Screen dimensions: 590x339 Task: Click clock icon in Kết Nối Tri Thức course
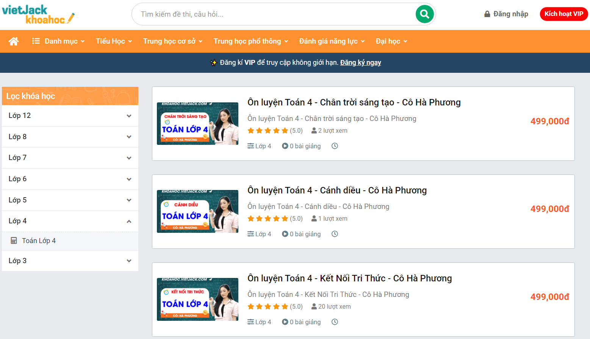click(x=335, y=322)
